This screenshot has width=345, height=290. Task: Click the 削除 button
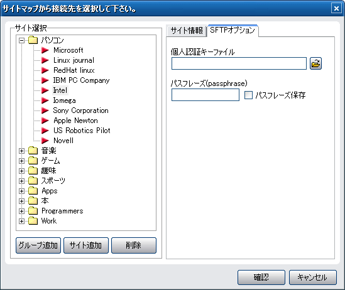click(x=134, y=245)
